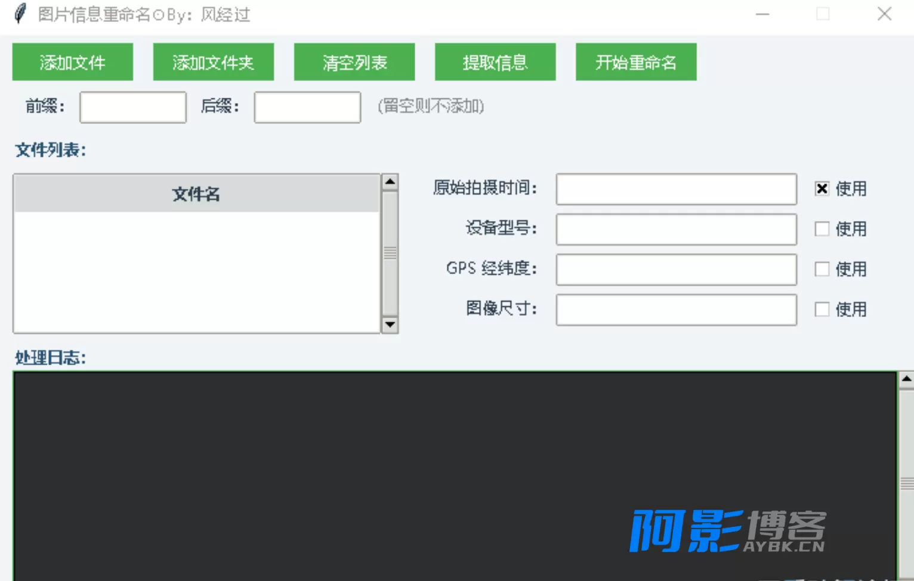Start renaming with 开始重命名 button
This screenshot has height=581, width=914.
pos(636,62)
